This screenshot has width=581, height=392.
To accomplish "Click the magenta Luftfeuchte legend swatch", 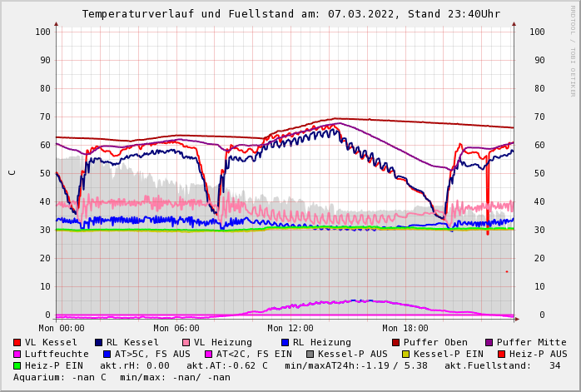I will pyautogui.click(x=17, y=355).
